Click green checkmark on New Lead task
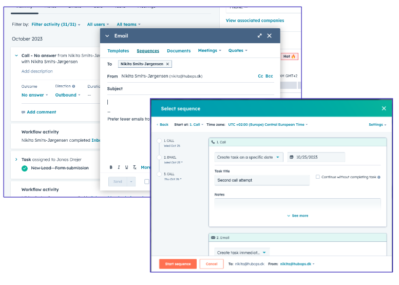The width and height of the screenshot is (399, 285). click(25, 168)
